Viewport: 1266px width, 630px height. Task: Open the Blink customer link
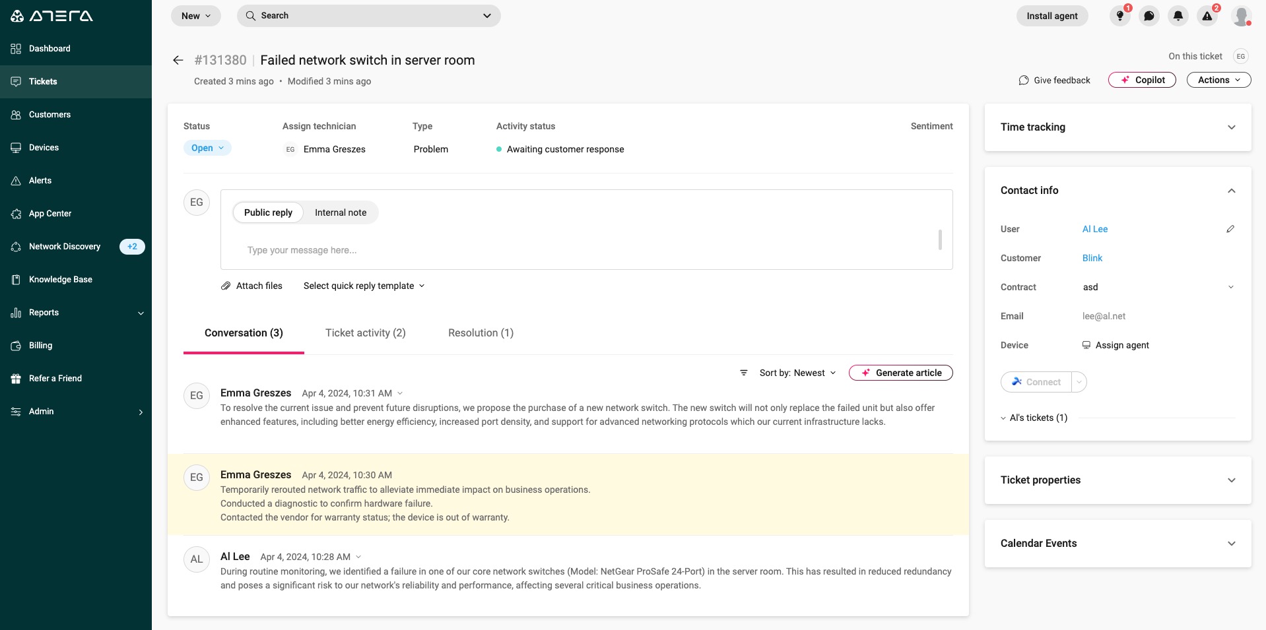pos(1092,258)
